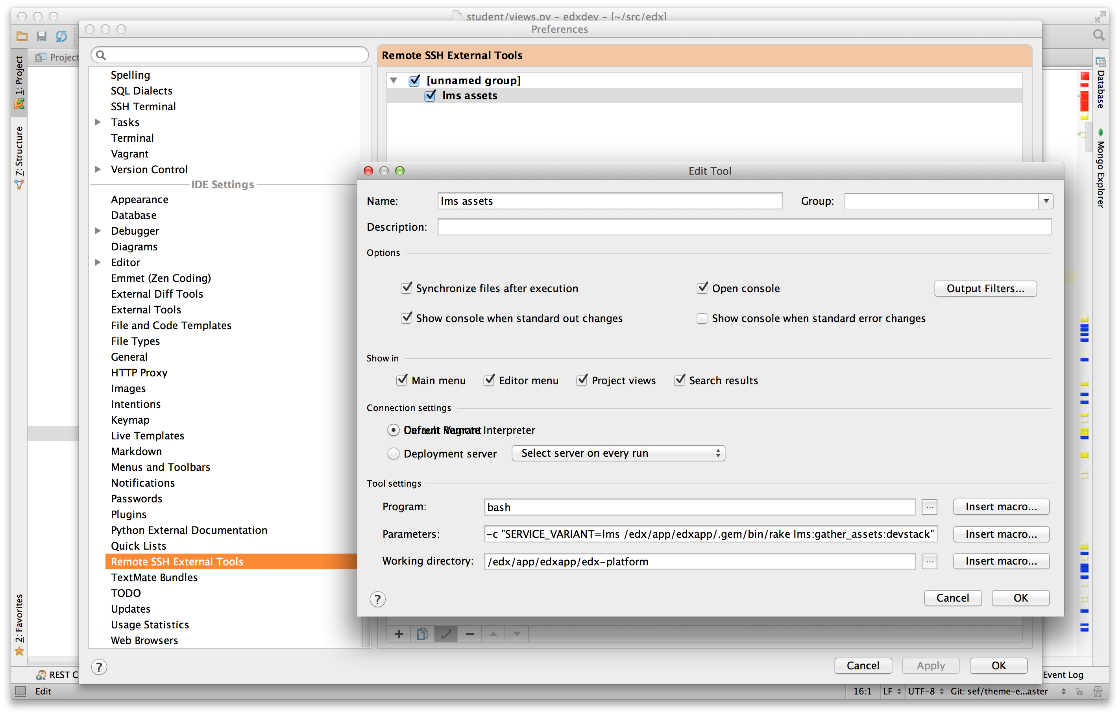
Task: Select the Default Remote Interpreter radio button
Action: pyautogui.click(x=394, y=430)
